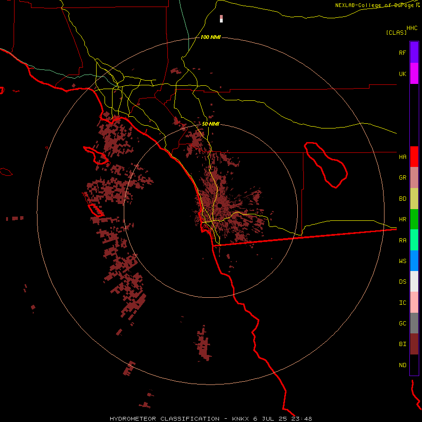Screen dimensions: 422x422
Task: Click the HA label in the legend
Action: pyautogui.click(x=402, y=157)
